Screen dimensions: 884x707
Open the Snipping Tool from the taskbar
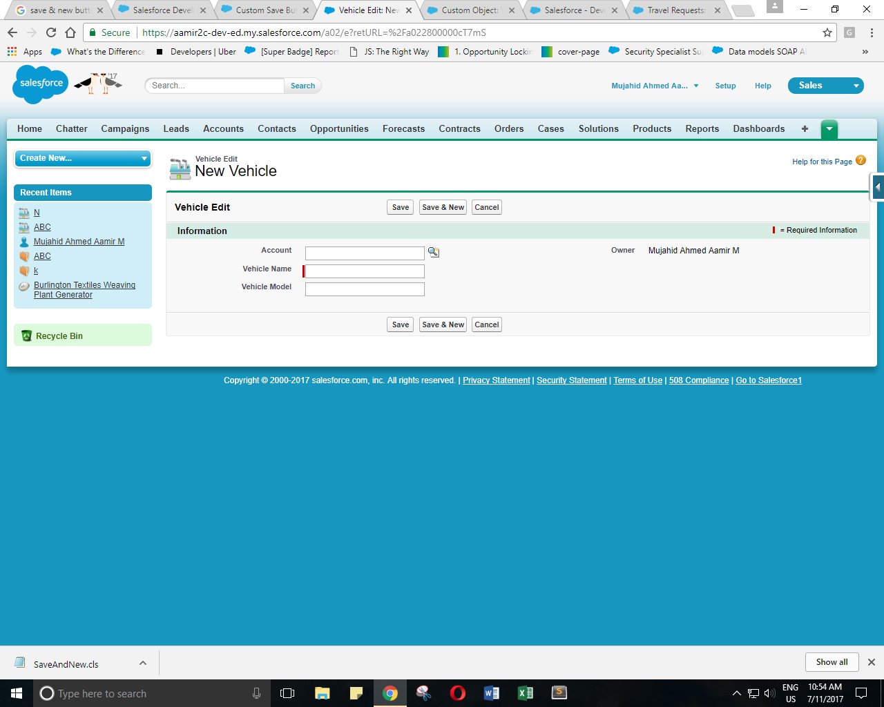point(424,693)
